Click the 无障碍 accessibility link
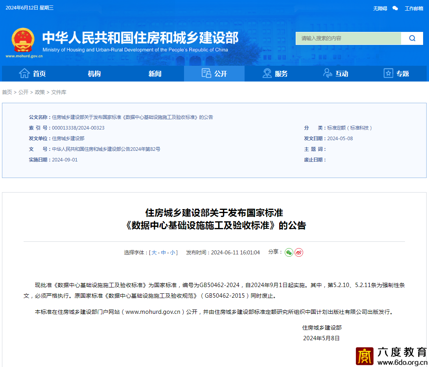This screenshot has width=429, height=367. (x=380, y=8)
